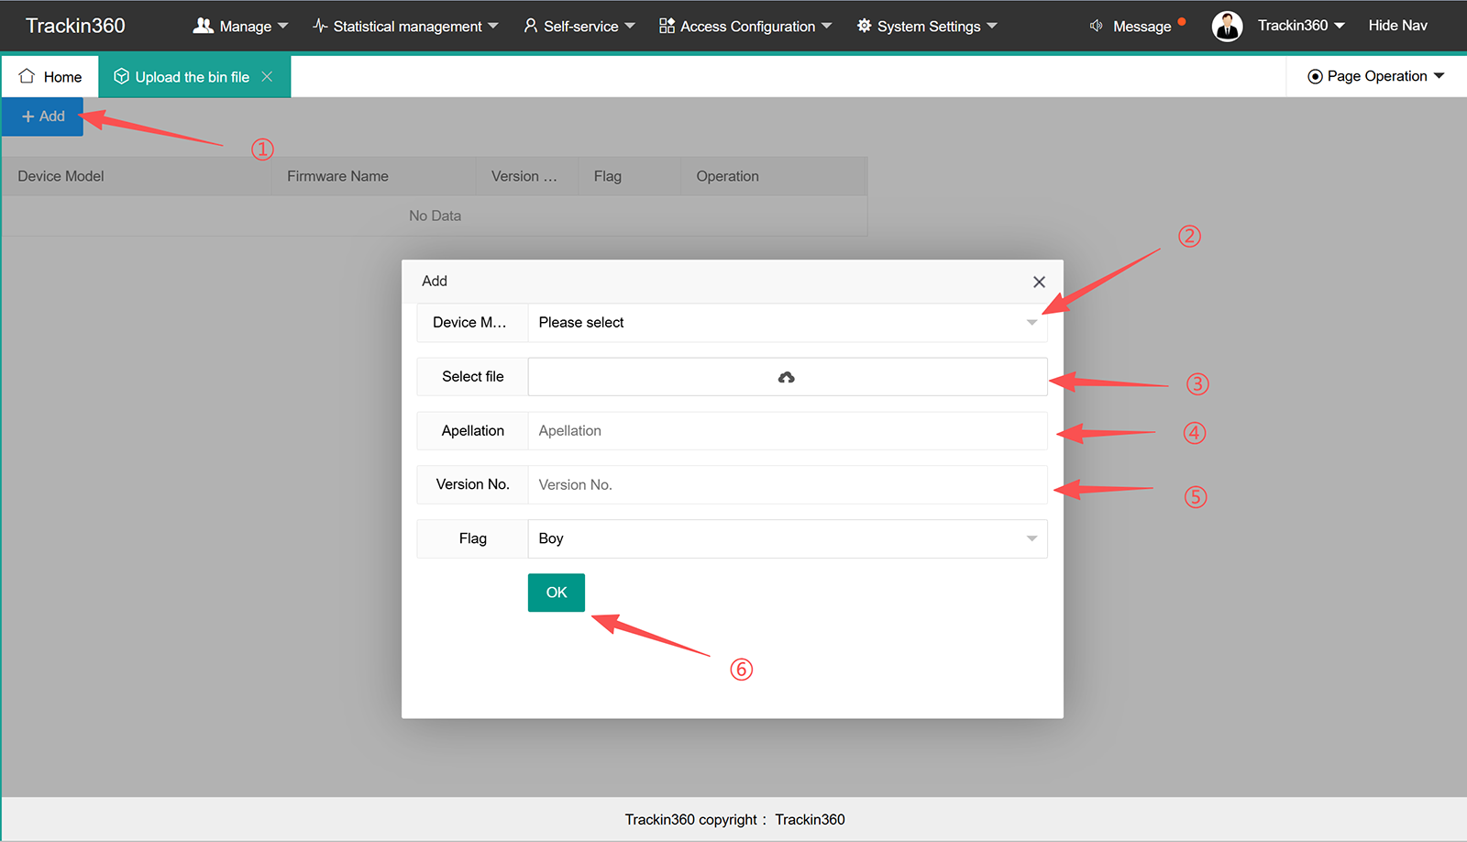Screen dimensions: 1467x842
Task: Click the Add dialog title
Action: tap(435, 281)
